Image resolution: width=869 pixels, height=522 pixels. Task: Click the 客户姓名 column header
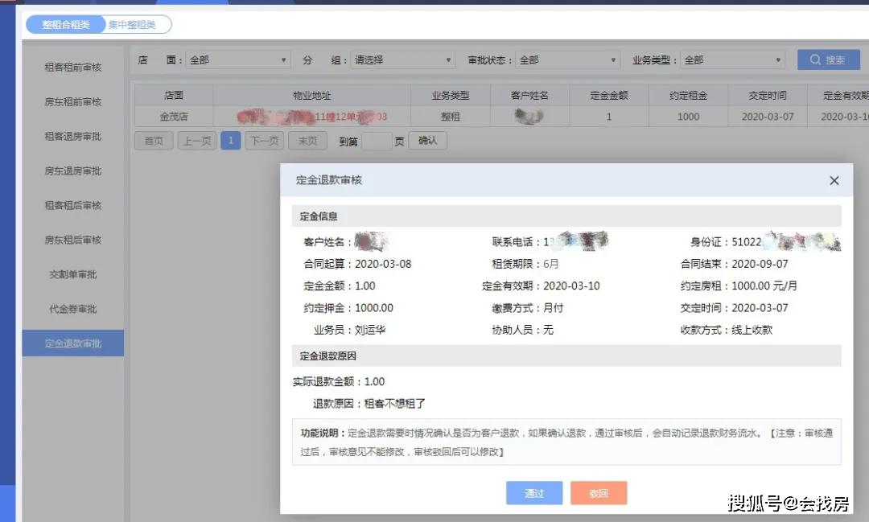tap(529, 96)
